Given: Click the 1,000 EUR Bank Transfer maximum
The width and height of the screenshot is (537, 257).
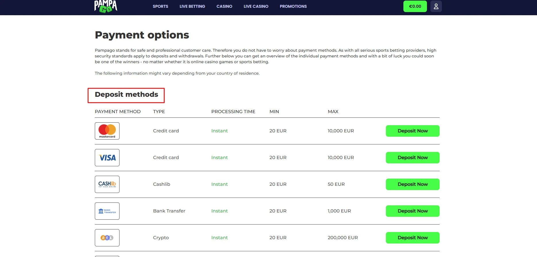Looking at the screenshot, I should [339, 211].
